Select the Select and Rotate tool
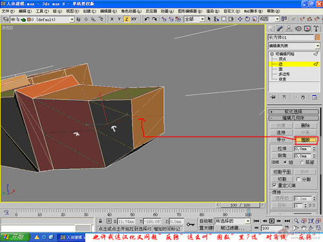The image size is (323, 242). (x=247, y=19)
